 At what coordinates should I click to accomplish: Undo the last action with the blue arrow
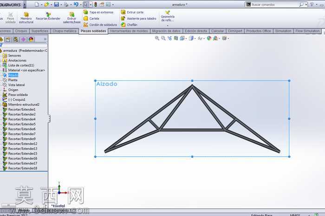click(76, 4)
